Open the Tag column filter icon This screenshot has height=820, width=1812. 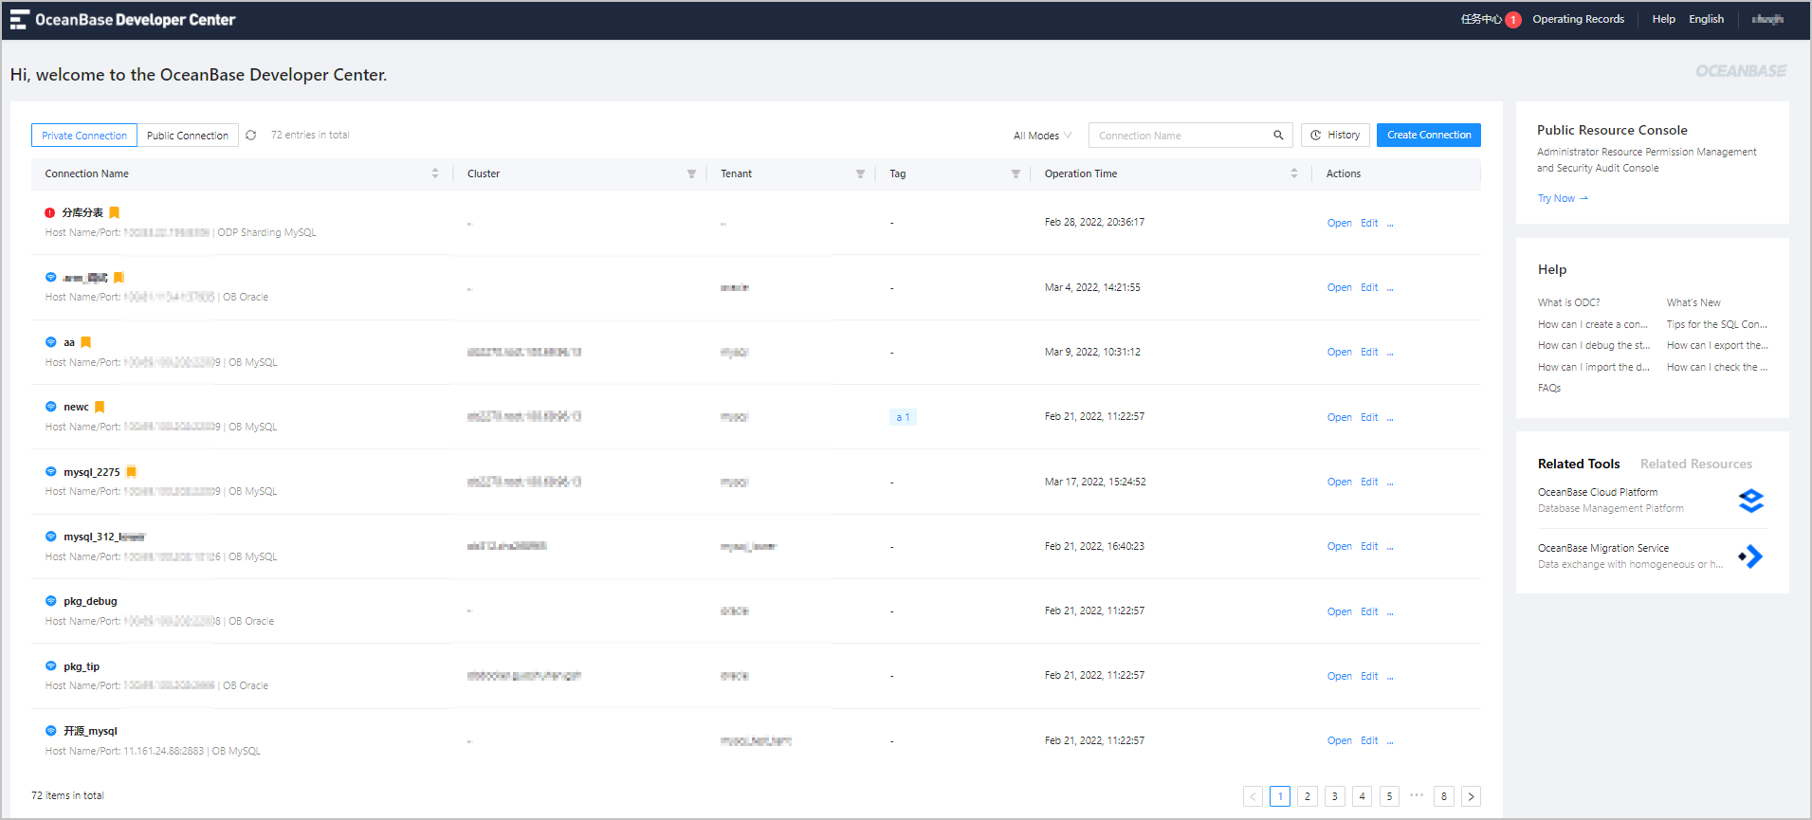1016,174
